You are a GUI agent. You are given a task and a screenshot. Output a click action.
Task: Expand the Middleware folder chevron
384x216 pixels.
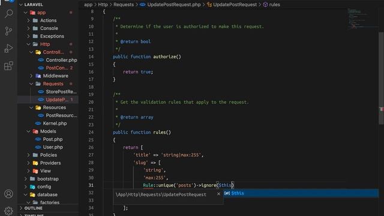tap(31, 76)
